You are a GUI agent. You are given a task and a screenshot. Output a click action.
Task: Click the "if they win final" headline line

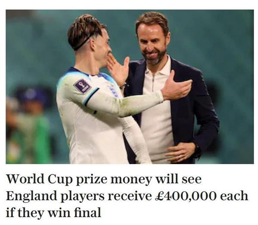53,212
